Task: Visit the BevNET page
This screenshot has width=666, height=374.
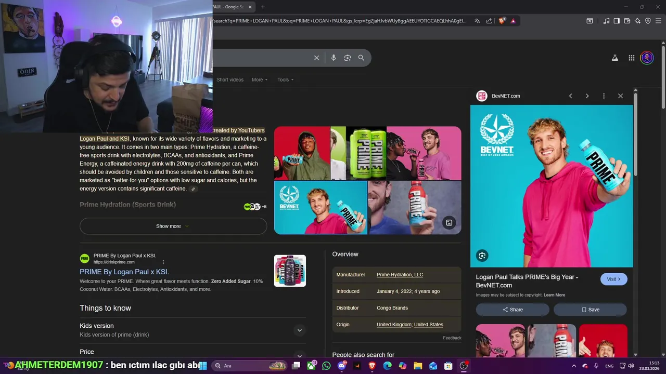Action: coord(614,279)
